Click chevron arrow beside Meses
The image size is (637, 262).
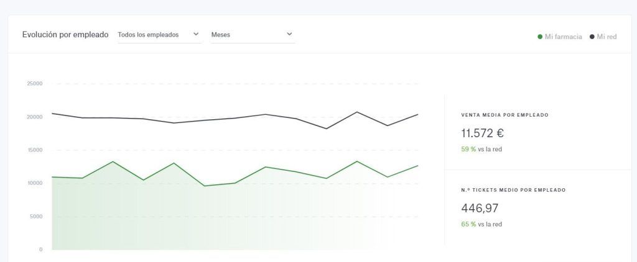click(289, 34)
